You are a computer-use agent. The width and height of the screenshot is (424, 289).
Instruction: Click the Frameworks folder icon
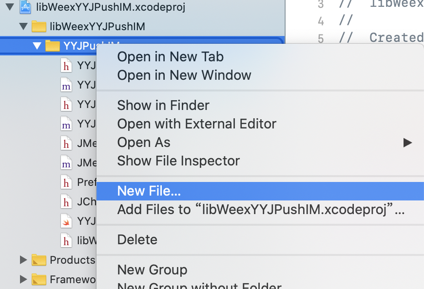pyautogui.click(x=39, y=280)
